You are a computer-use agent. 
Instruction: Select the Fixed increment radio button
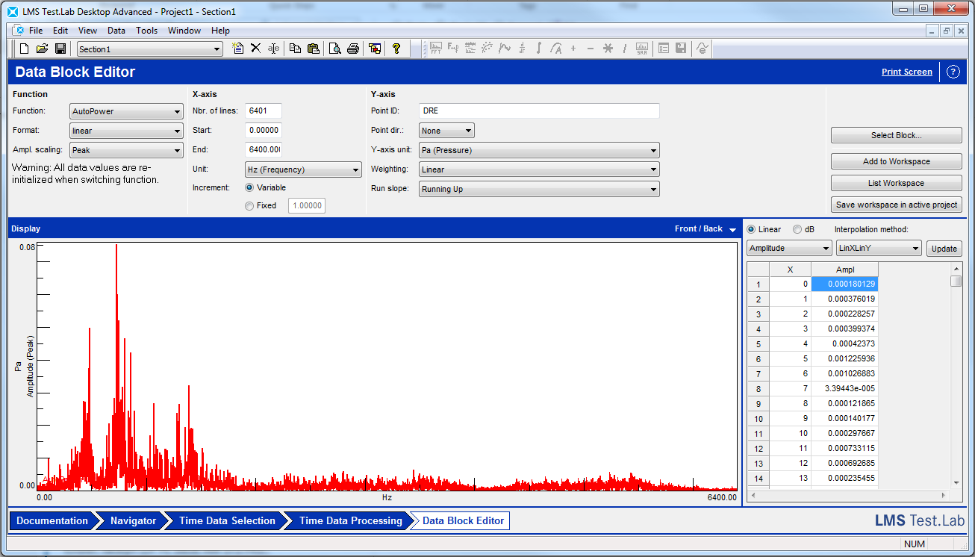tap(249, 206)
